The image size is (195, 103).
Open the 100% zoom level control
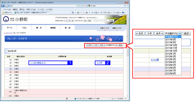point(122,99)
